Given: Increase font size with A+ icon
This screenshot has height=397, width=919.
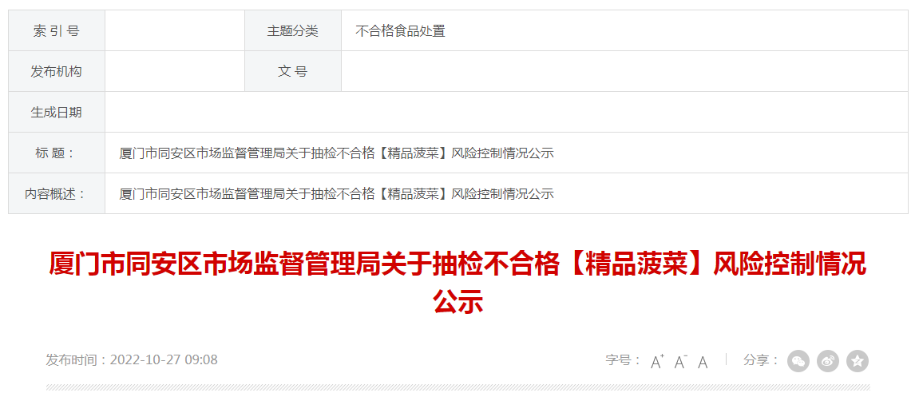Looking at the screenshot, I should tap(657, 361).
